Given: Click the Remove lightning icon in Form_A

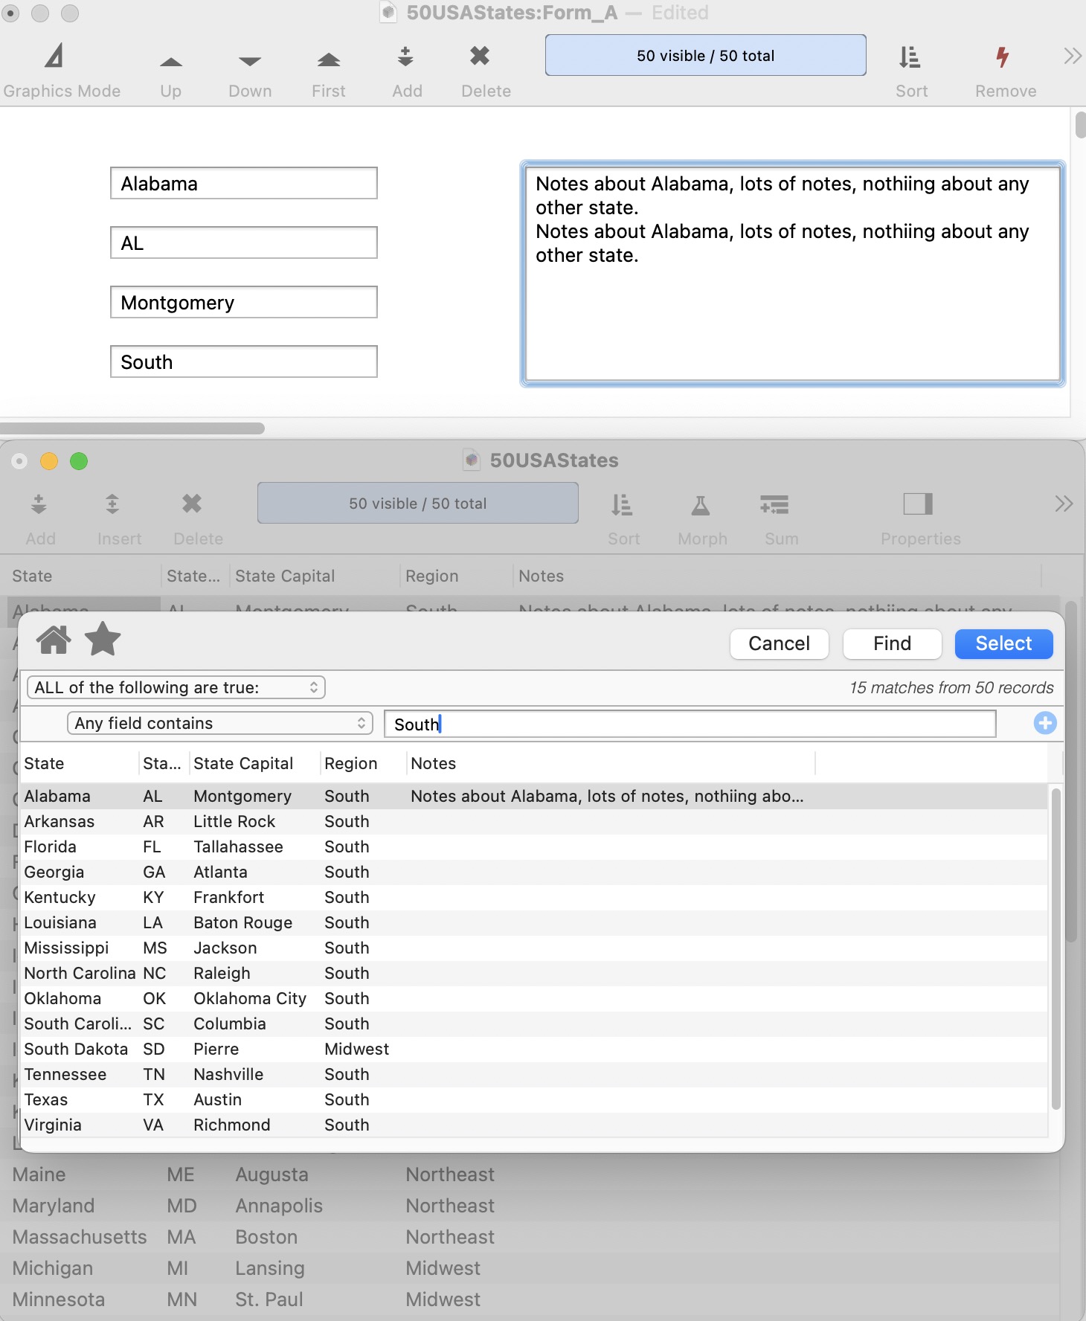Looking at the screenshot, I should click(x=1003, y=57).
